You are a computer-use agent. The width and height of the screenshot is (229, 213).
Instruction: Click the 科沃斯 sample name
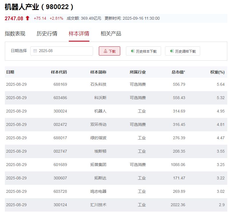point(100,98)
